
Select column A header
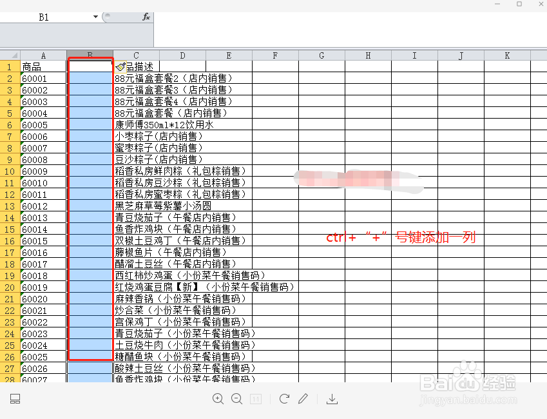[43, 55]
